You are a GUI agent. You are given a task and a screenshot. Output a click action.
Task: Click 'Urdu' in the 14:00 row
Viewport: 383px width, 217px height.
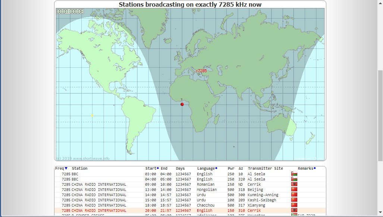click(201, 195)
